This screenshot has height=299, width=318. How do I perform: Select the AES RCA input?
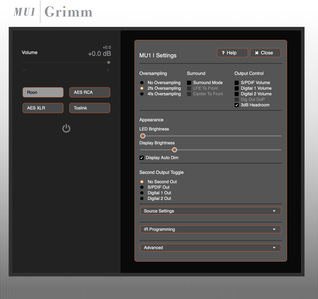(x=90, y=92)
